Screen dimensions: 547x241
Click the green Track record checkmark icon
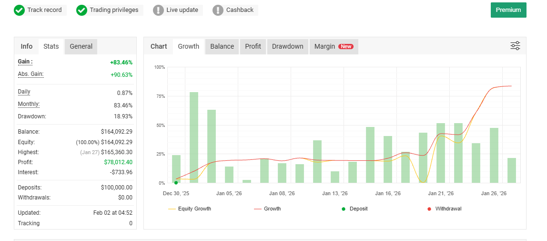(x=20, y=10)
